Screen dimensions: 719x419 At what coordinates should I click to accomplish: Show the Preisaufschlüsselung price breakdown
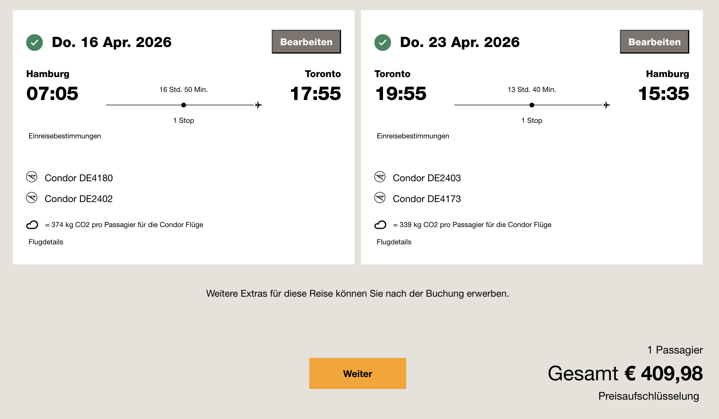pyautogui.click(x=648, y=396)
